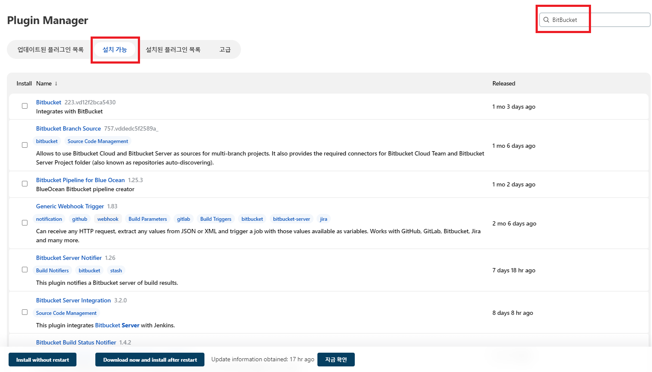
Task: Click the 'Integrates with BitBucket' description
Action: [x=69, y=111]
